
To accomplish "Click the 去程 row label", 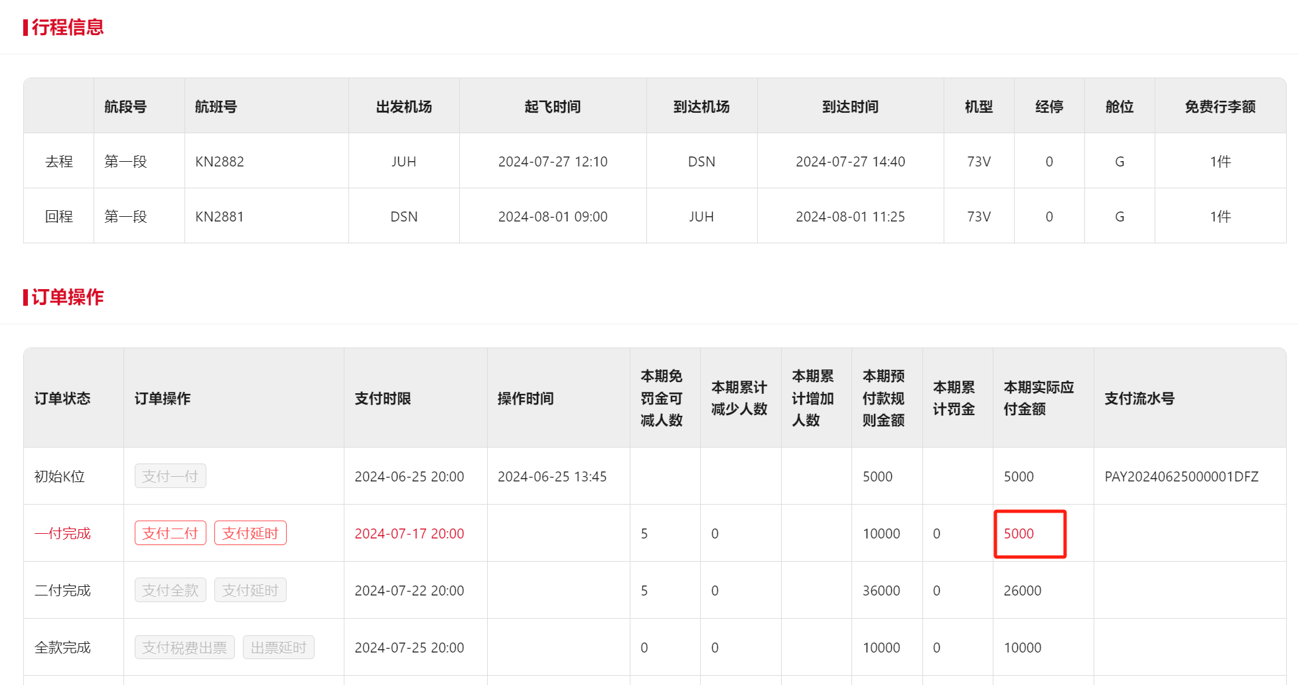I will [x=59, y=162].
